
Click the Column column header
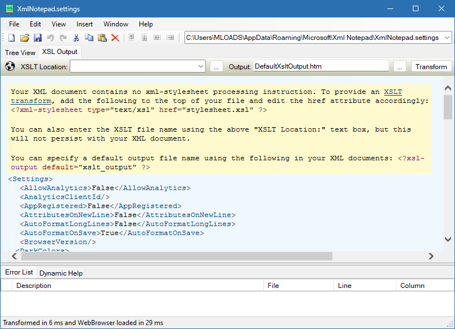click(x=425, y=286)
